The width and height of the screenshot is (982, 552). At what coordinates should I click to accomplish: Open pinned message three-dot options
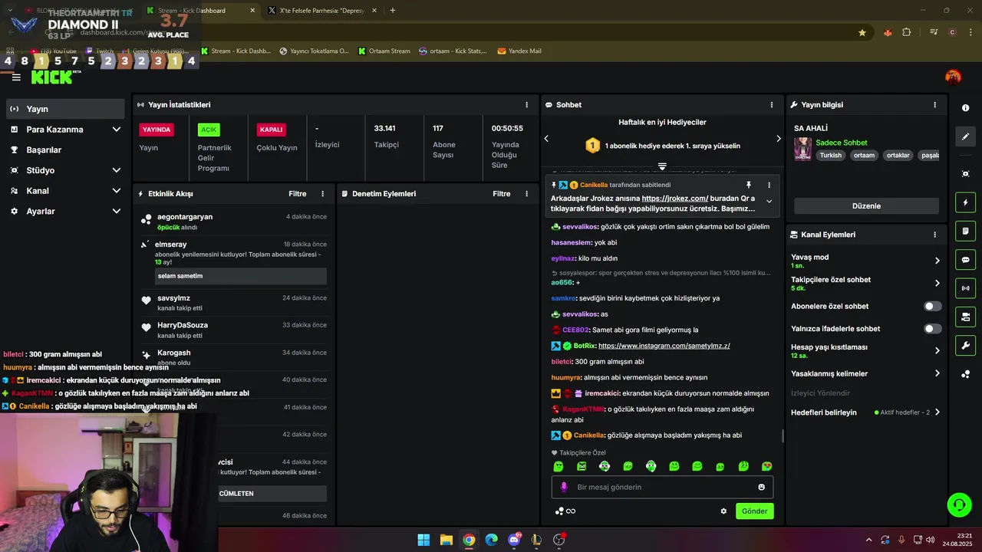[769, 185]
